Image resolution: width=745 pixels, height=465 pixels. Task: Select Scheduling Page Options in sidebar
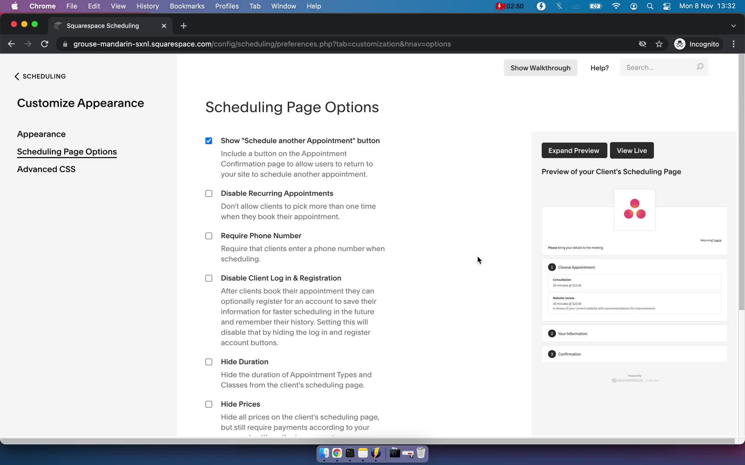point(67,152)
